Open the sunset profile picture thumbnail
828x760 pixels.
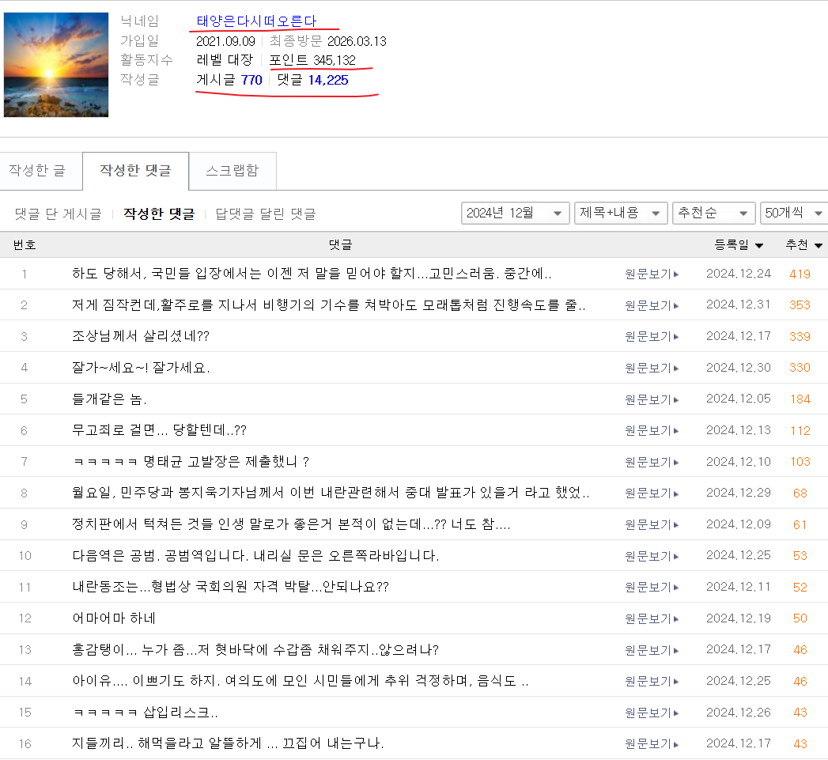click(56, 64)
